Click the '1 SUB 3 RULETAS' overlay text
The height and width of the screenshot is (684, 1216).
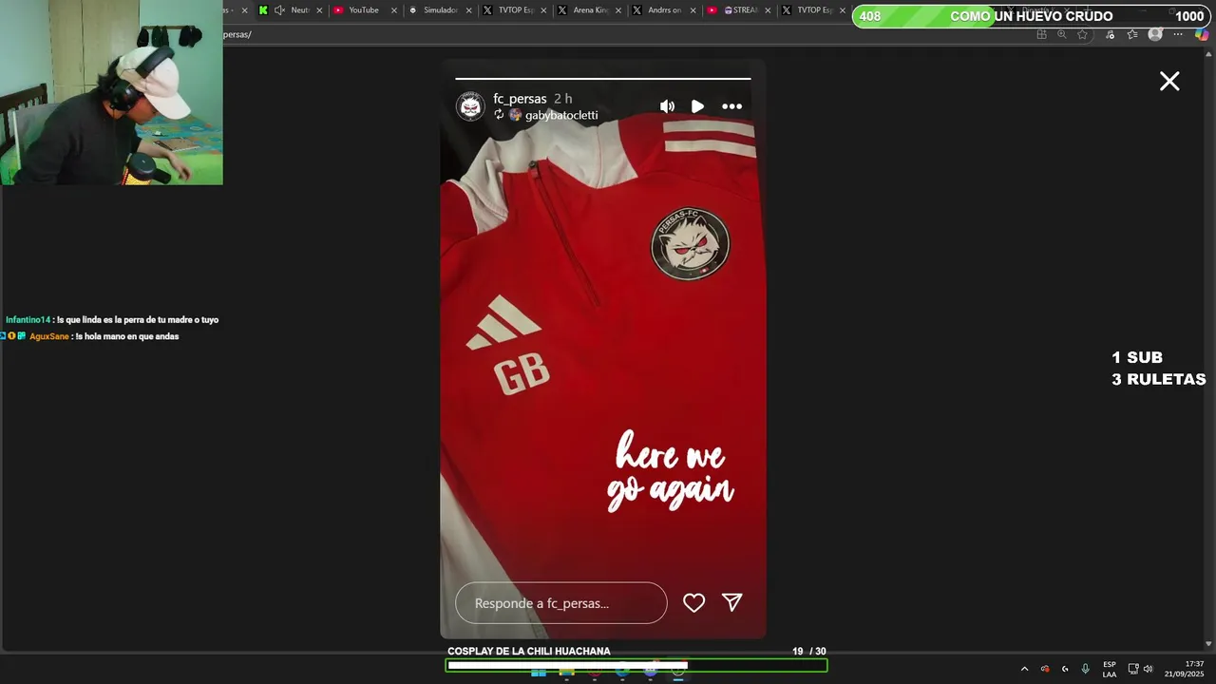[1158, 369]
